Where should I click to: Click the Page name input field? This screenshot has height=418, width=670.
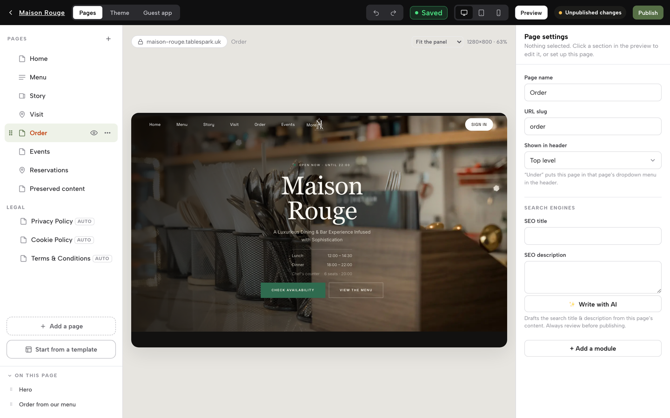(x=593, y=92)
